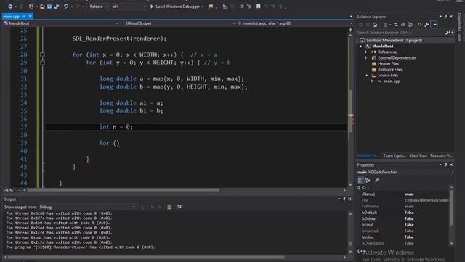465x262 pixels.
Task: Collapse the outer for loop on line 28
Action: click(42, 55)
